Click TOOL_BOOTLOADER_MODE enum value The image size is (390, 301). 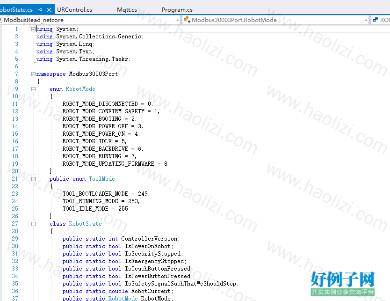point(95,194)
